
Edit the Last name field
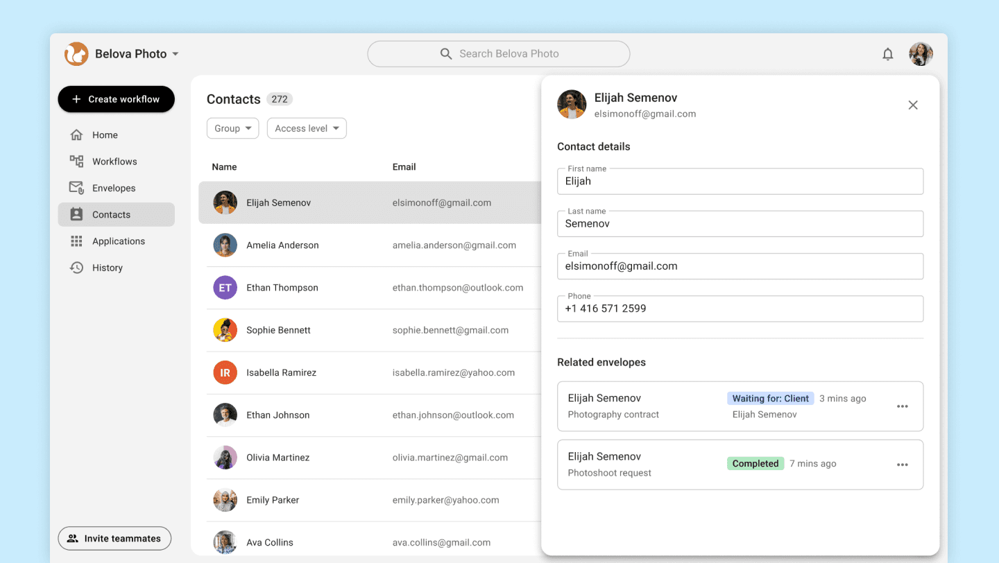(740, 224)
